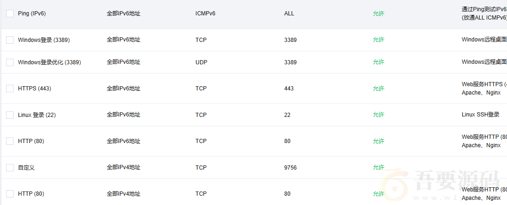Screen dimensions: 507x205
Task: Check the Windows登录优化 (3389) UDP rule box
Action: tap(10, 62)
